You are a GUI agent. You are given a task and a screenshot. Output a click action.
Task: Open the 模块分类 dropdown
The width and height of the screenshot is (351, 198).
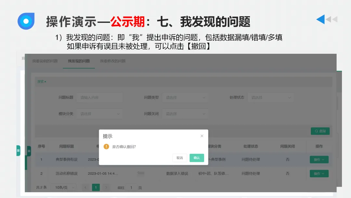[99, 114]
